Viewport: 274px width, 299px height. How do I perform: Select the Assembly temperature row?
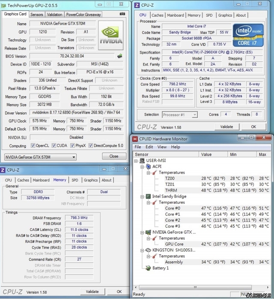[217, 262]
